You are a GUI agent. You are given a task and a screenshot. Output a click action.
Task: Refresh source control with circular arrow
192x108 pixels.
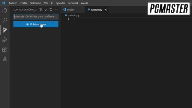[x=51, y=10]
